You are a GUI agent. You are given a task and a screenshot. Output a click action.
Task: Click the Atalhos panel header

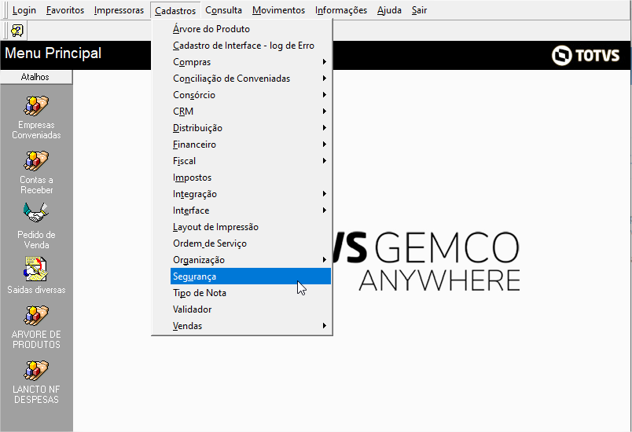coord(36,77)
